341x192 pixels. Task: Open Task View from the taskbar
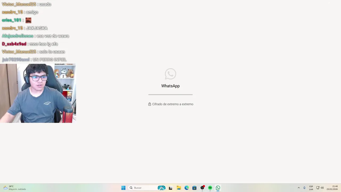coord(170,188)
